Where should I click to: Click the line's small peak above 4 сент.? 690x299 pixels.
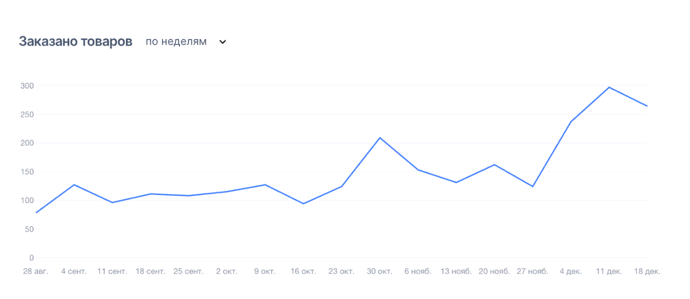[74, 185]
